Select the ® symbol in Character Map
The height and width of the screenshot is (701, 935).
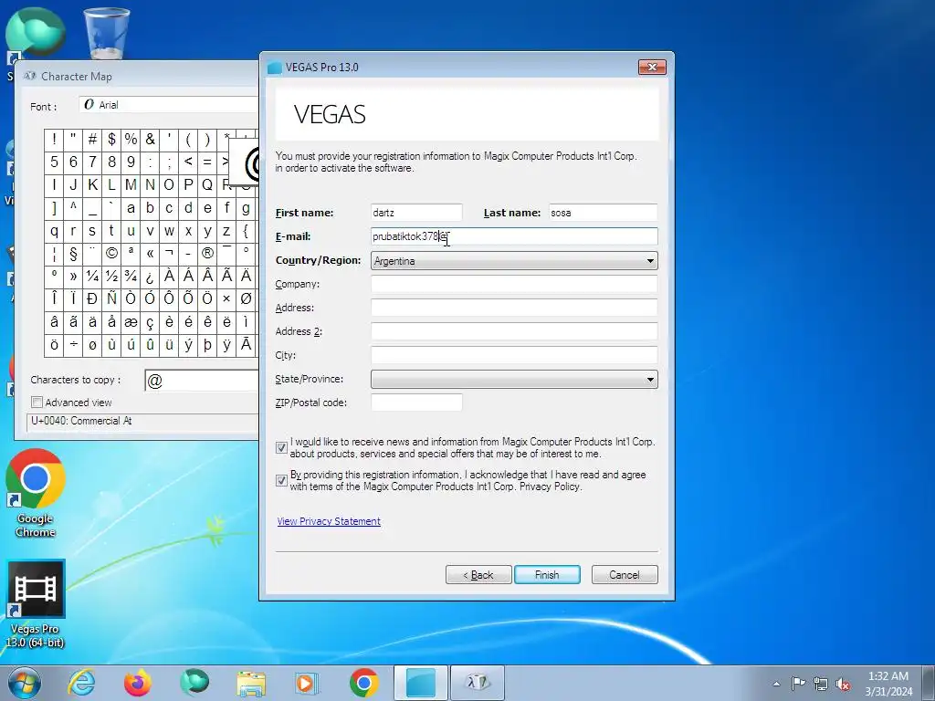(x=207, y=254)
